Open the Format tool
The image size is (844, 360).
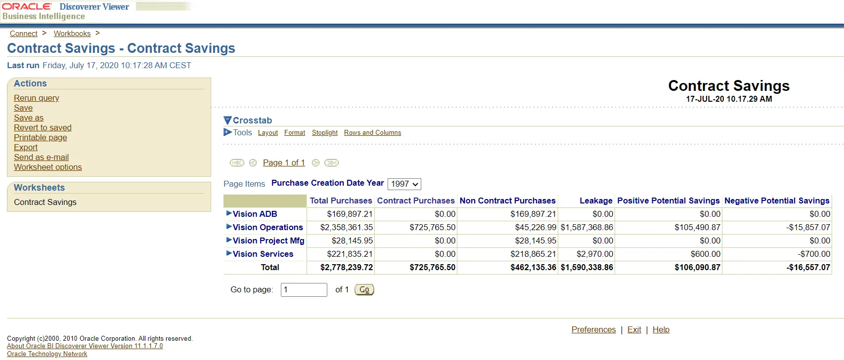295,133
